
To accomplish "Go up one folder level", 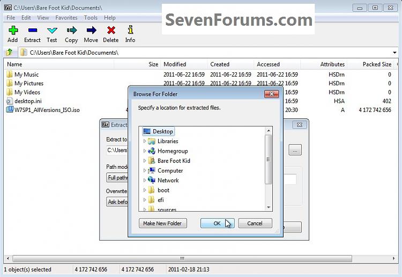I will point(9,53).
